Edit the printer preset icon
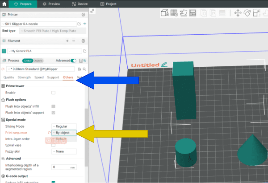The height and width of the screenshot is (183, 268). point(79,24)
